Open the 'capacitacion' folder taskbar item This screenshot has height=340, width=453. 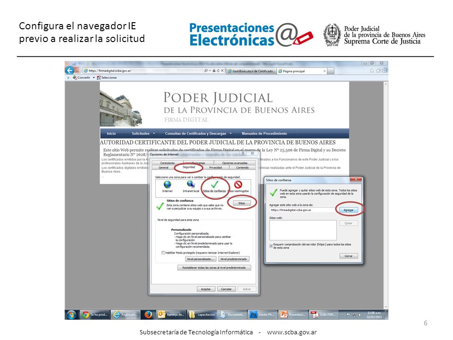point(202,314)
